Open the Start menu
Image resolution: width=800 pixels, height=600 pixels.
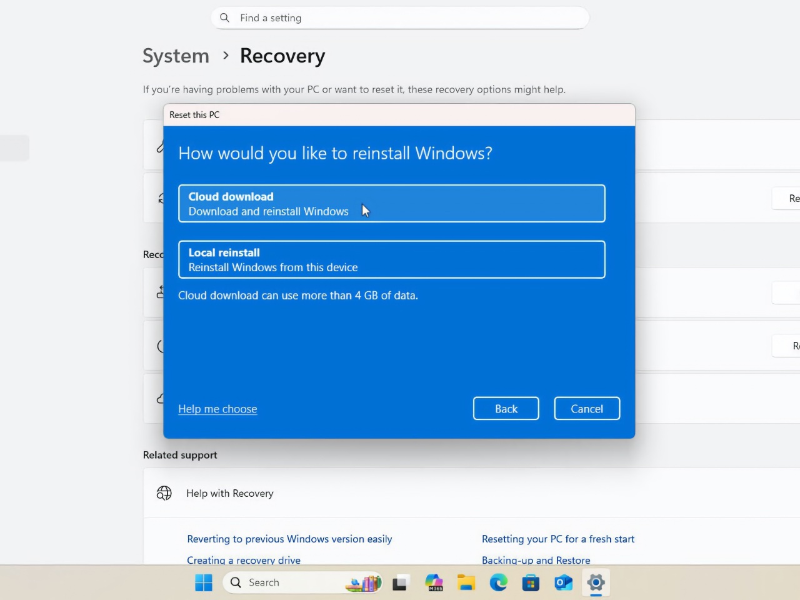[204, 582]
